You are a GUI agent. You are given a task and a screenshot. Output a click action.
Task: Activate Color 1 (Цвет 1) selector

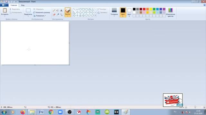click(123, 12)
